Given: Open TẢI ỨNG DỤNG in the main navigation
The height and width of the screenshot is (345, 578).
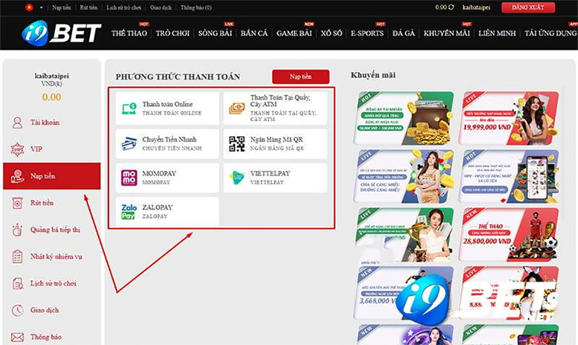Looking at the screenshot, I should point(551,33).
